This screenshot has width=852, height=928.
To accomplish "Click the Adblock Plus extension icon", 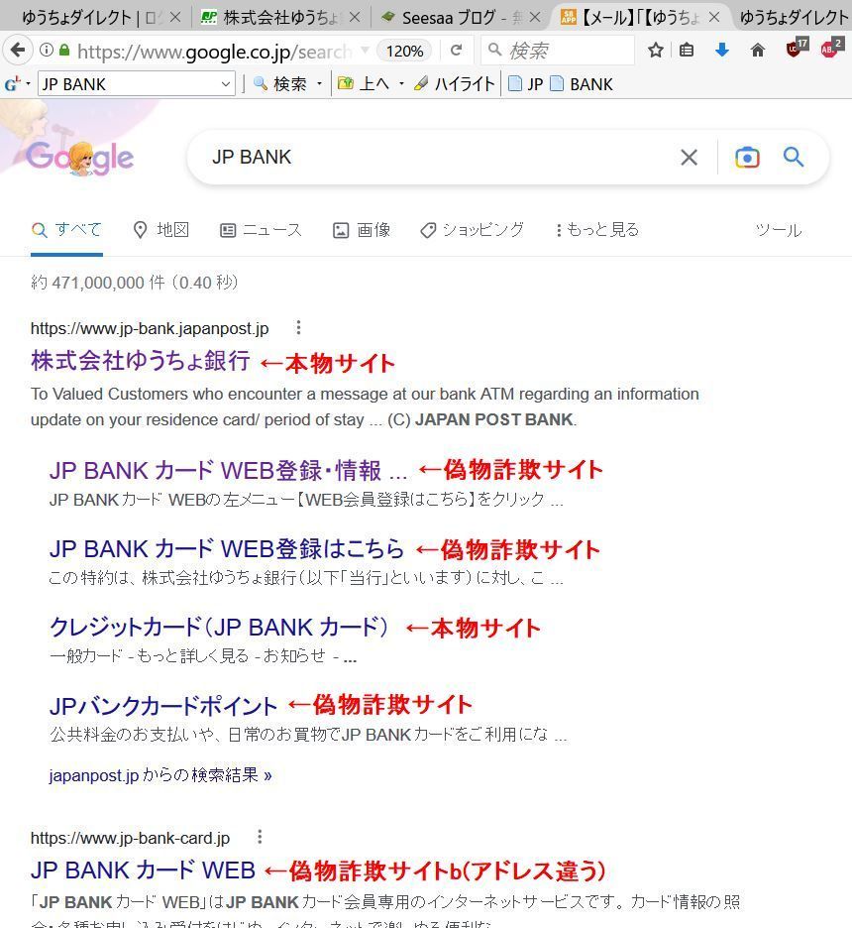I will (830, 49).
